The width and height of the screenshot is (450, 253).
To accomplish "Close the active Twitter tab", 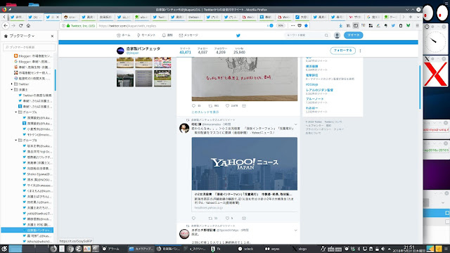I will click(x=58, y=17).
